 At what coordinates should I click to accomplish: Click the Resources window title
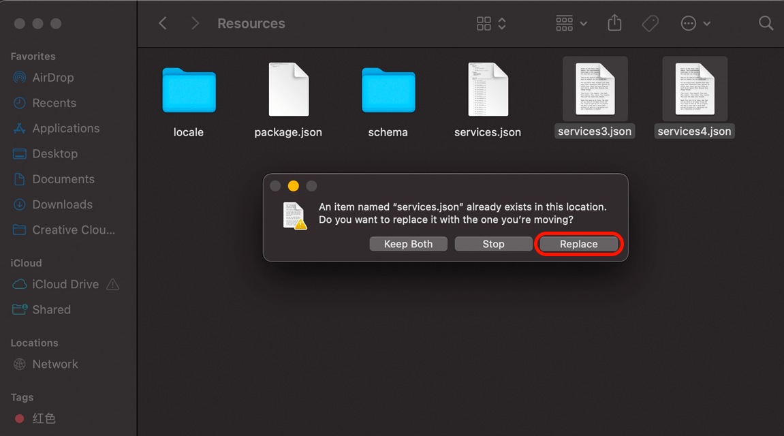tap(251, 23)
